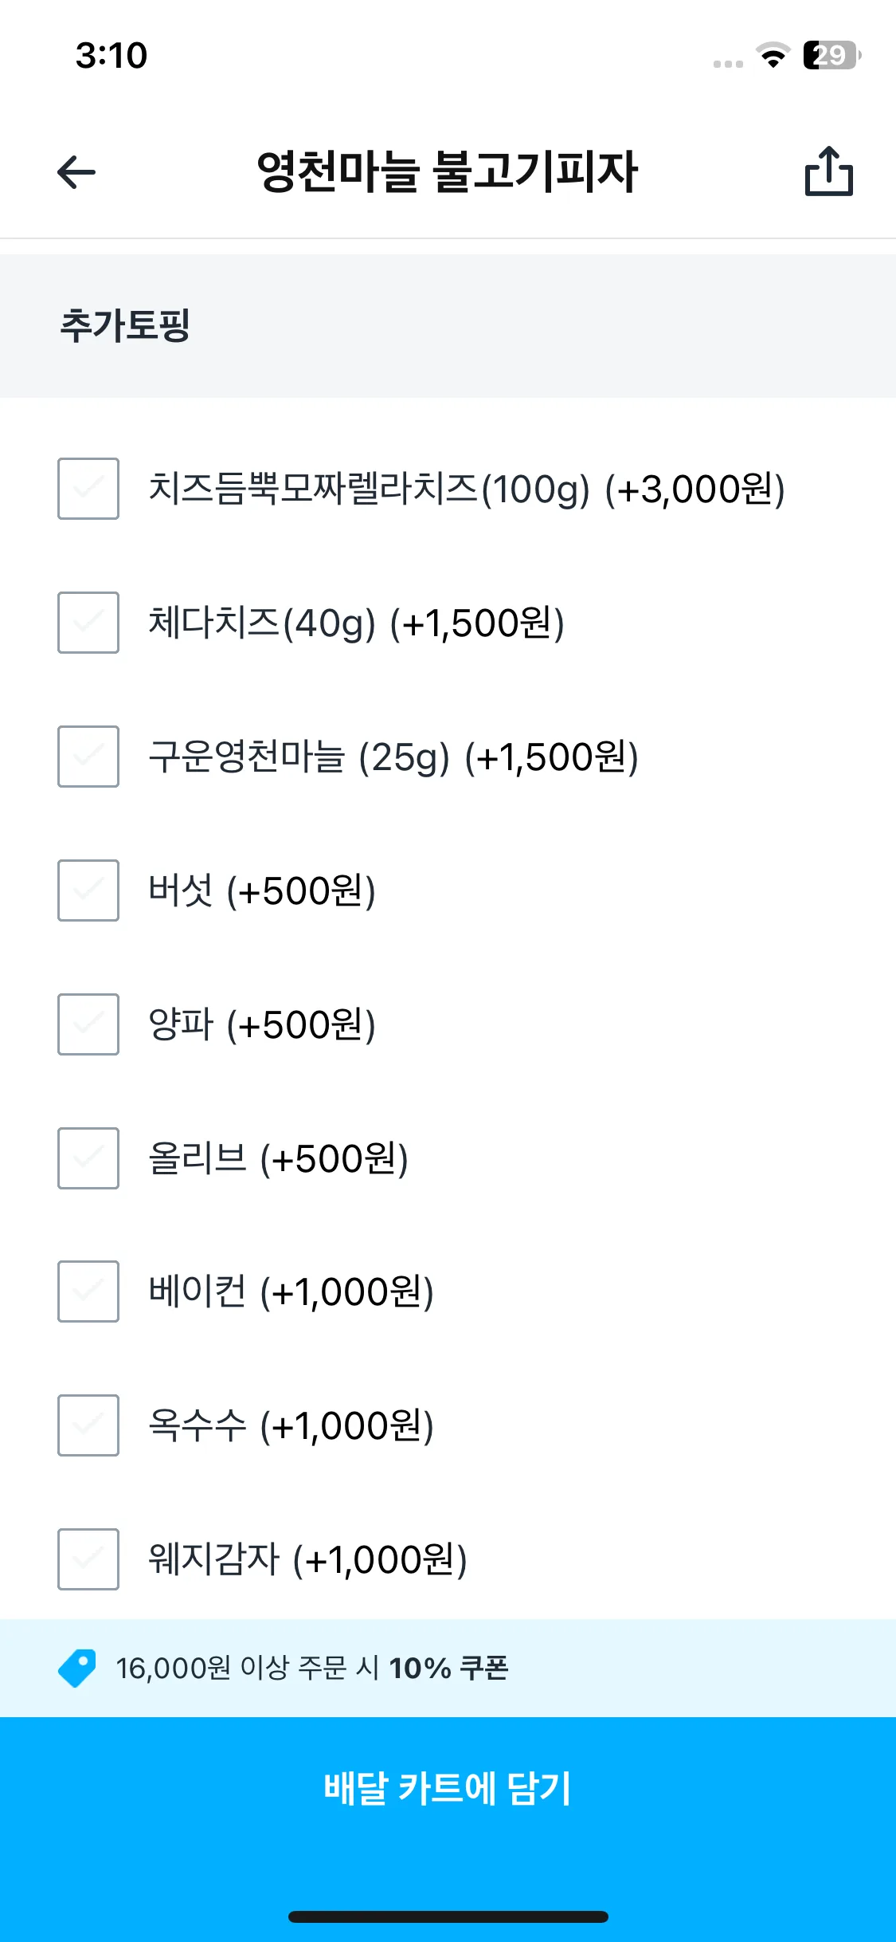Toggle the 양파 checkbox
896x1942 pixels.
(88, 1024)
